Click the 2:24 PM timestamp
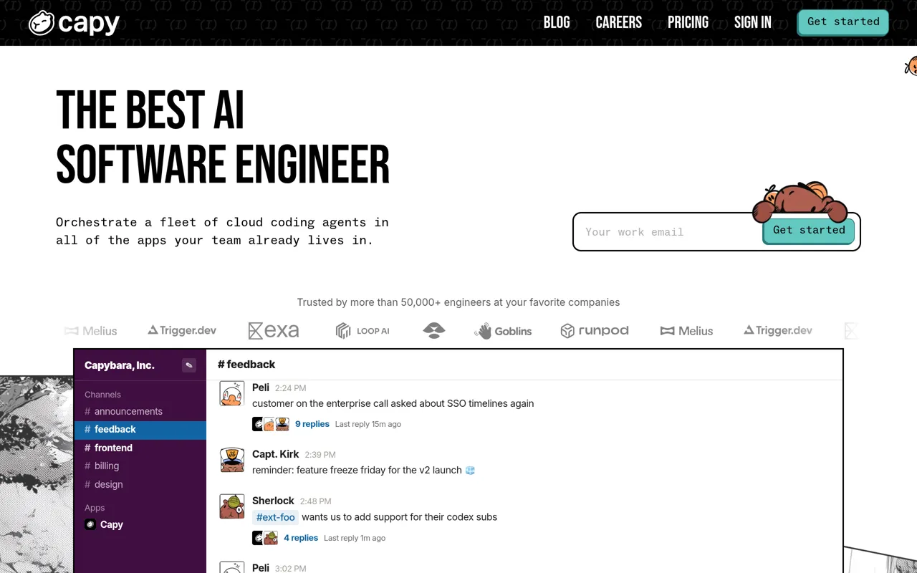Image resolution: width=917 pixels, height=573 pixels. tap(290, 388)
